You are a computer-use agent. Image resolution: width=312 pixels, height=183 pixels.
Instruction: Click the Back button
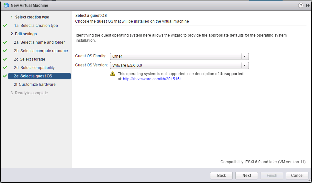pos(221,176)
